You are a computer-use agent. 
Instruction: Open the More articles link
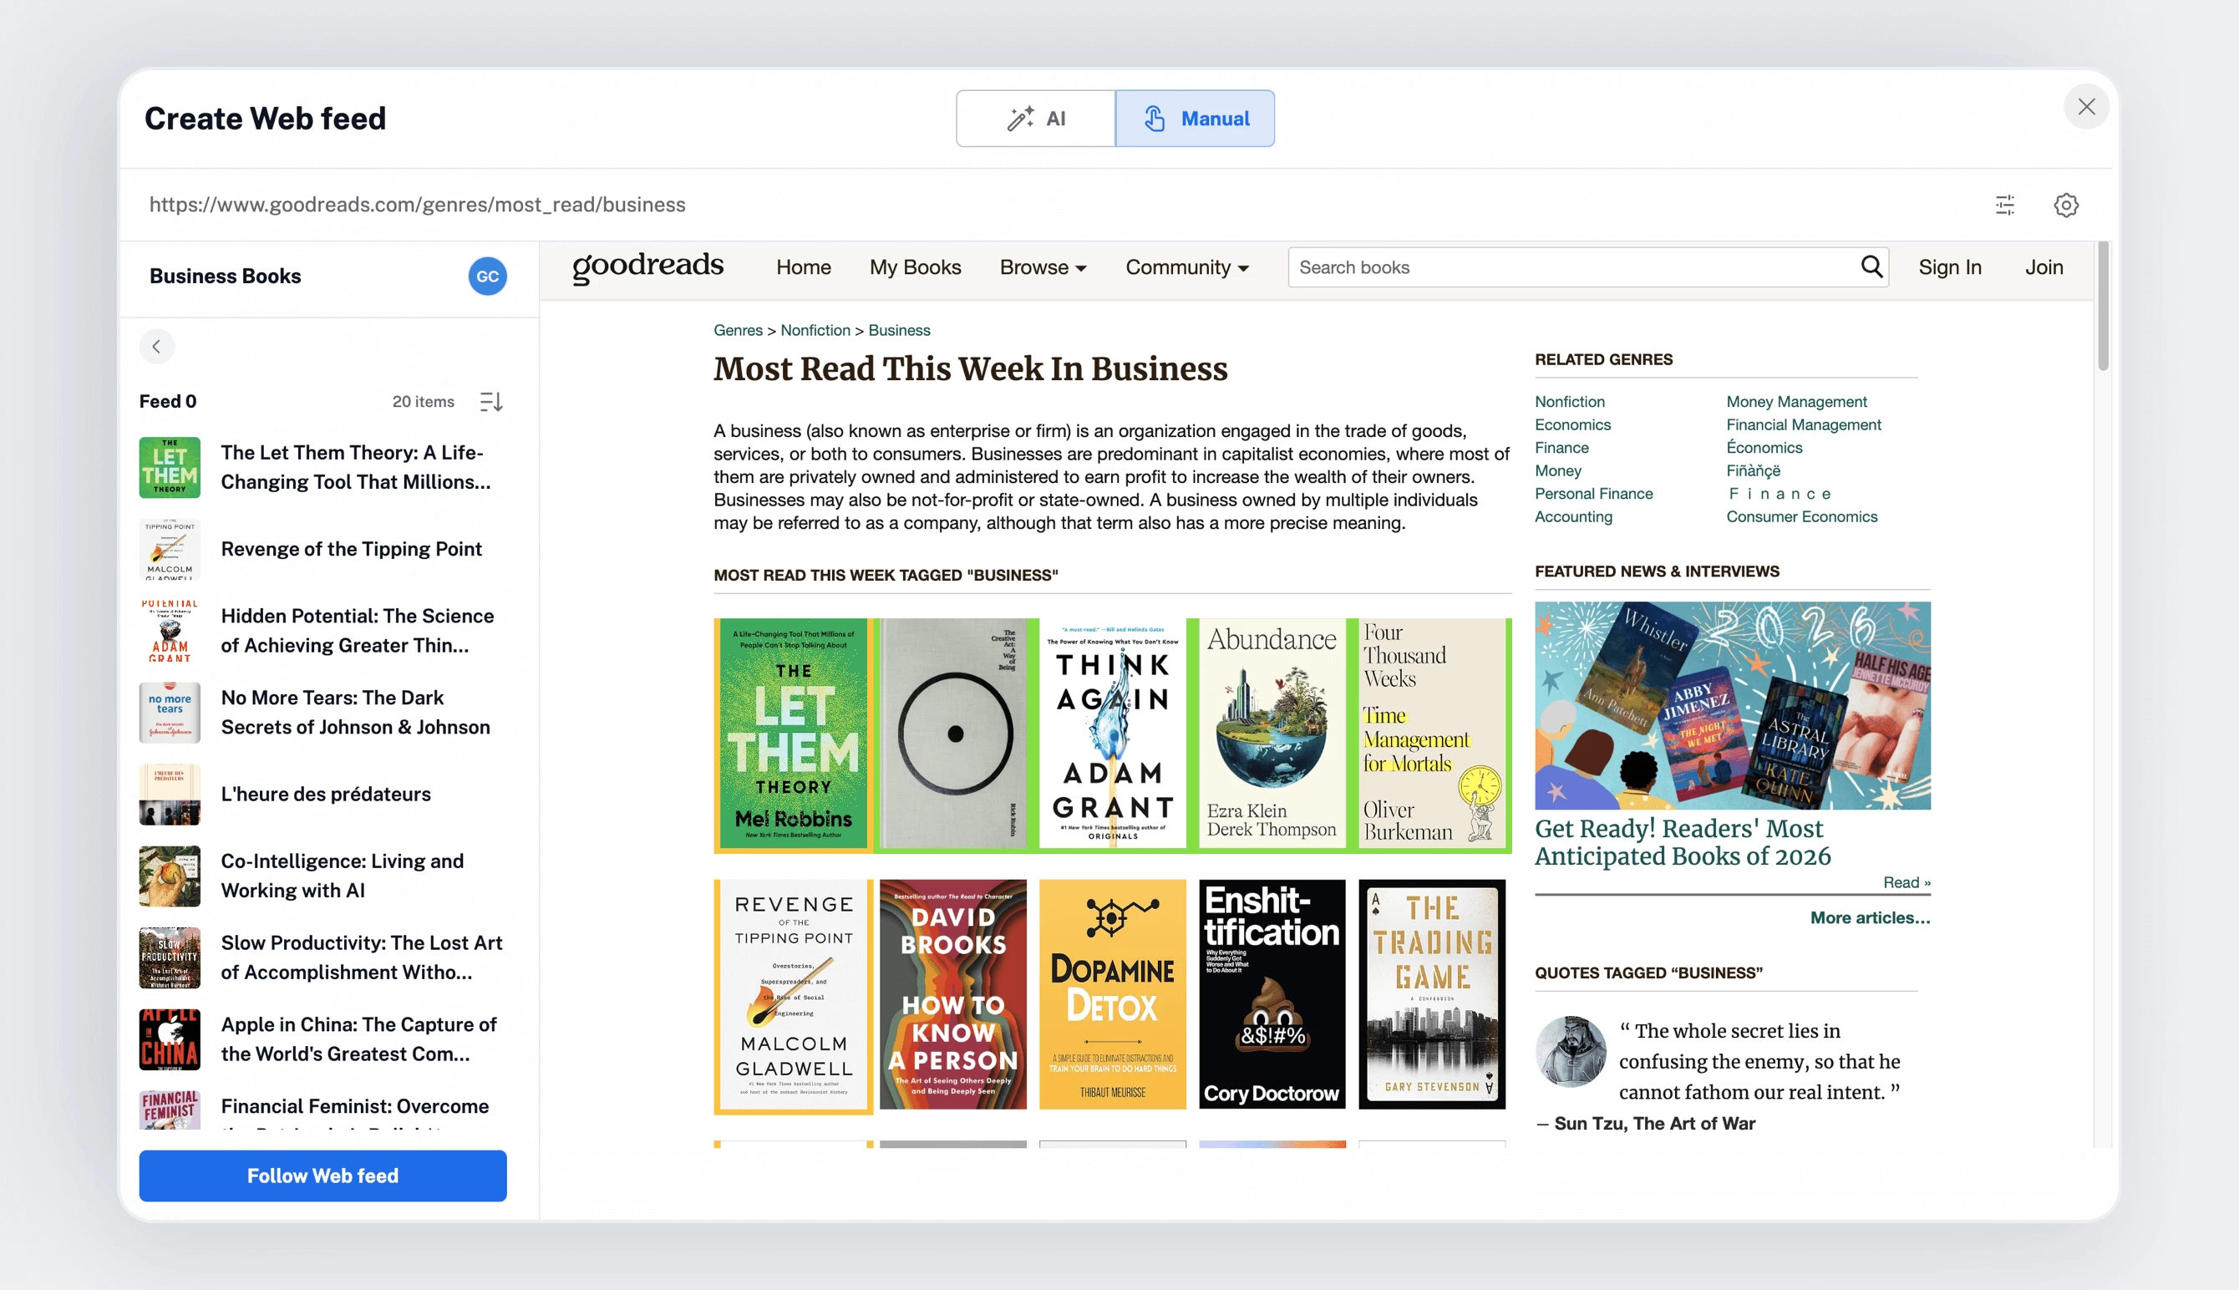coord(1869,918)
